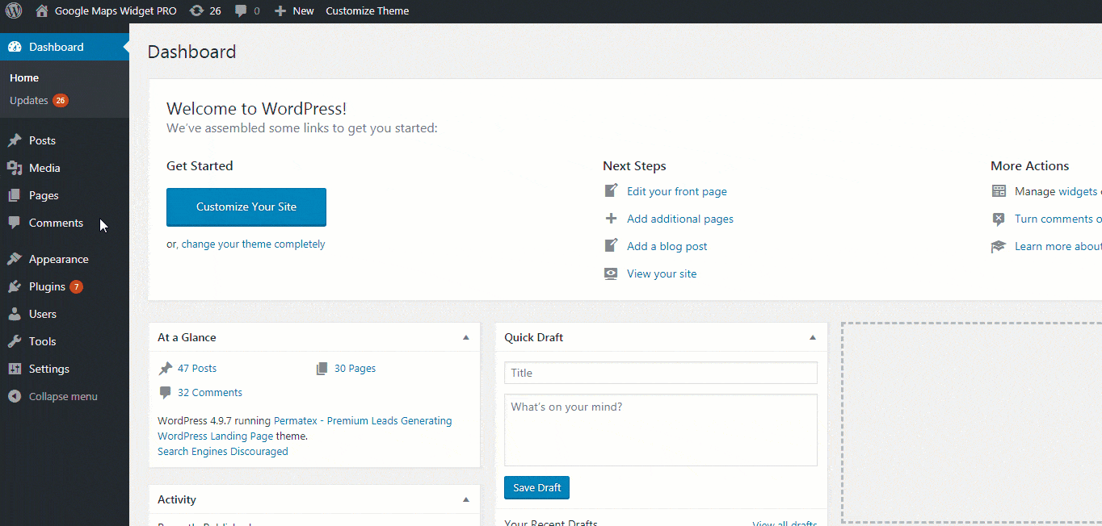Open View your site link

coord(662,273)
